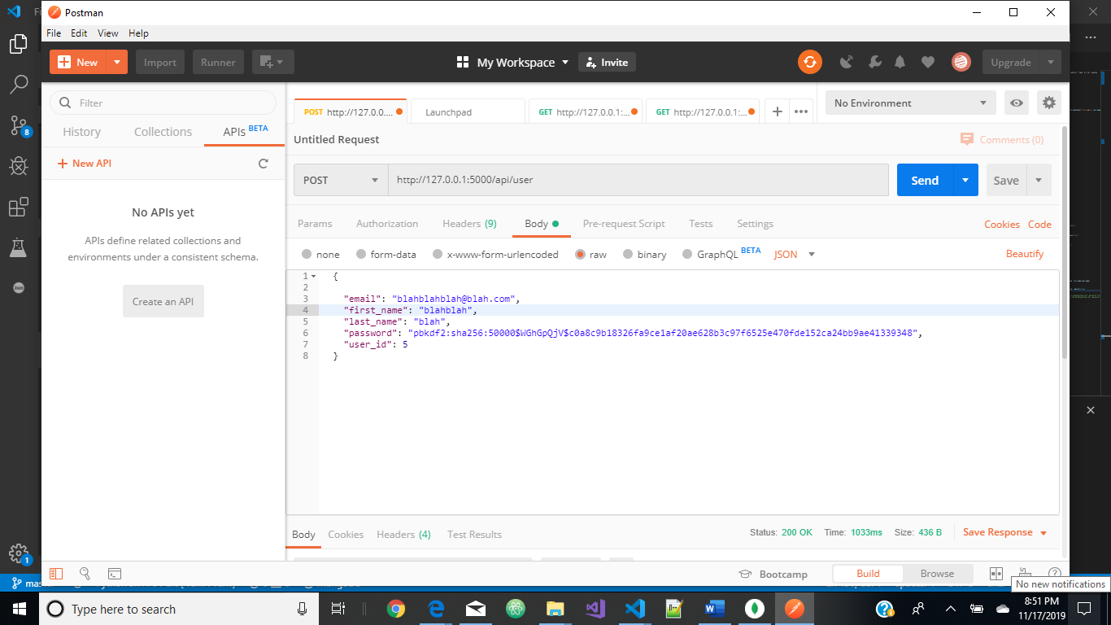
Task: Open the Runner
Action: click(x=218, y=62)
